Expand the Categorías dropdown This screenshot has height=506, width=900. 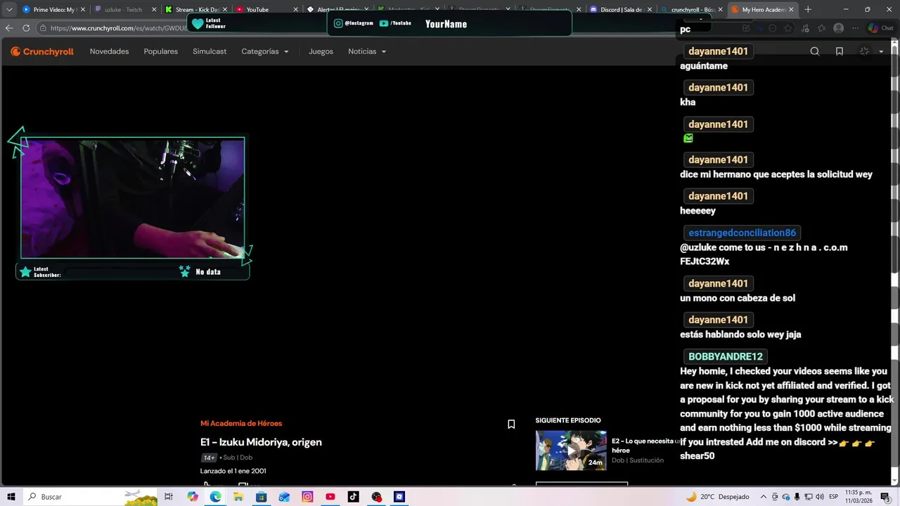[x=265, y=51]
